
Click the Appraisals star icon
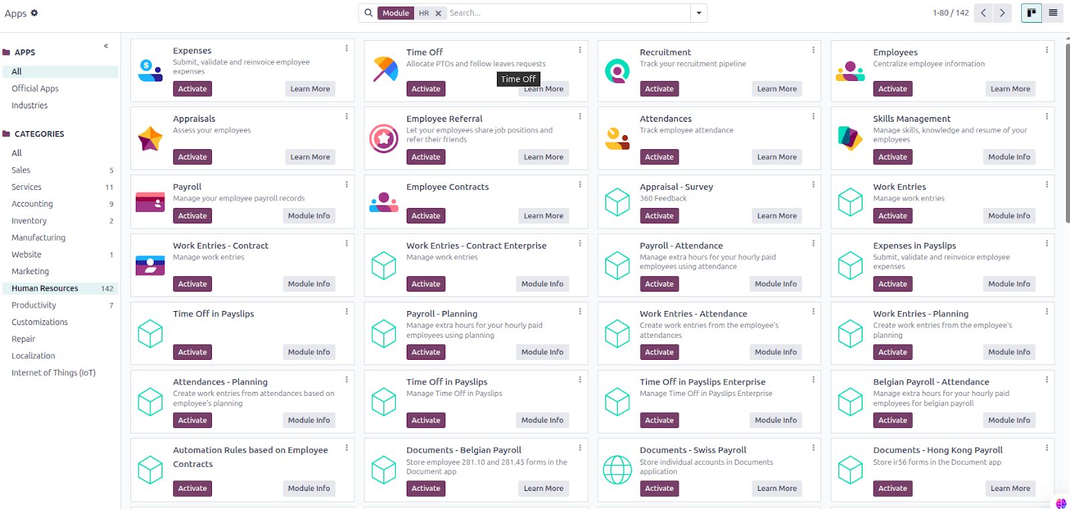[150, 138]
